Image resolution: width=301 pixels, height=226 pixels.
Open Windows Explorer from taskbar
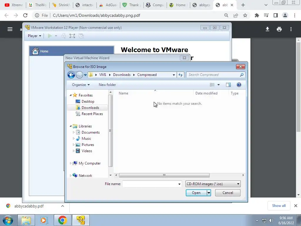coord(26,220)
